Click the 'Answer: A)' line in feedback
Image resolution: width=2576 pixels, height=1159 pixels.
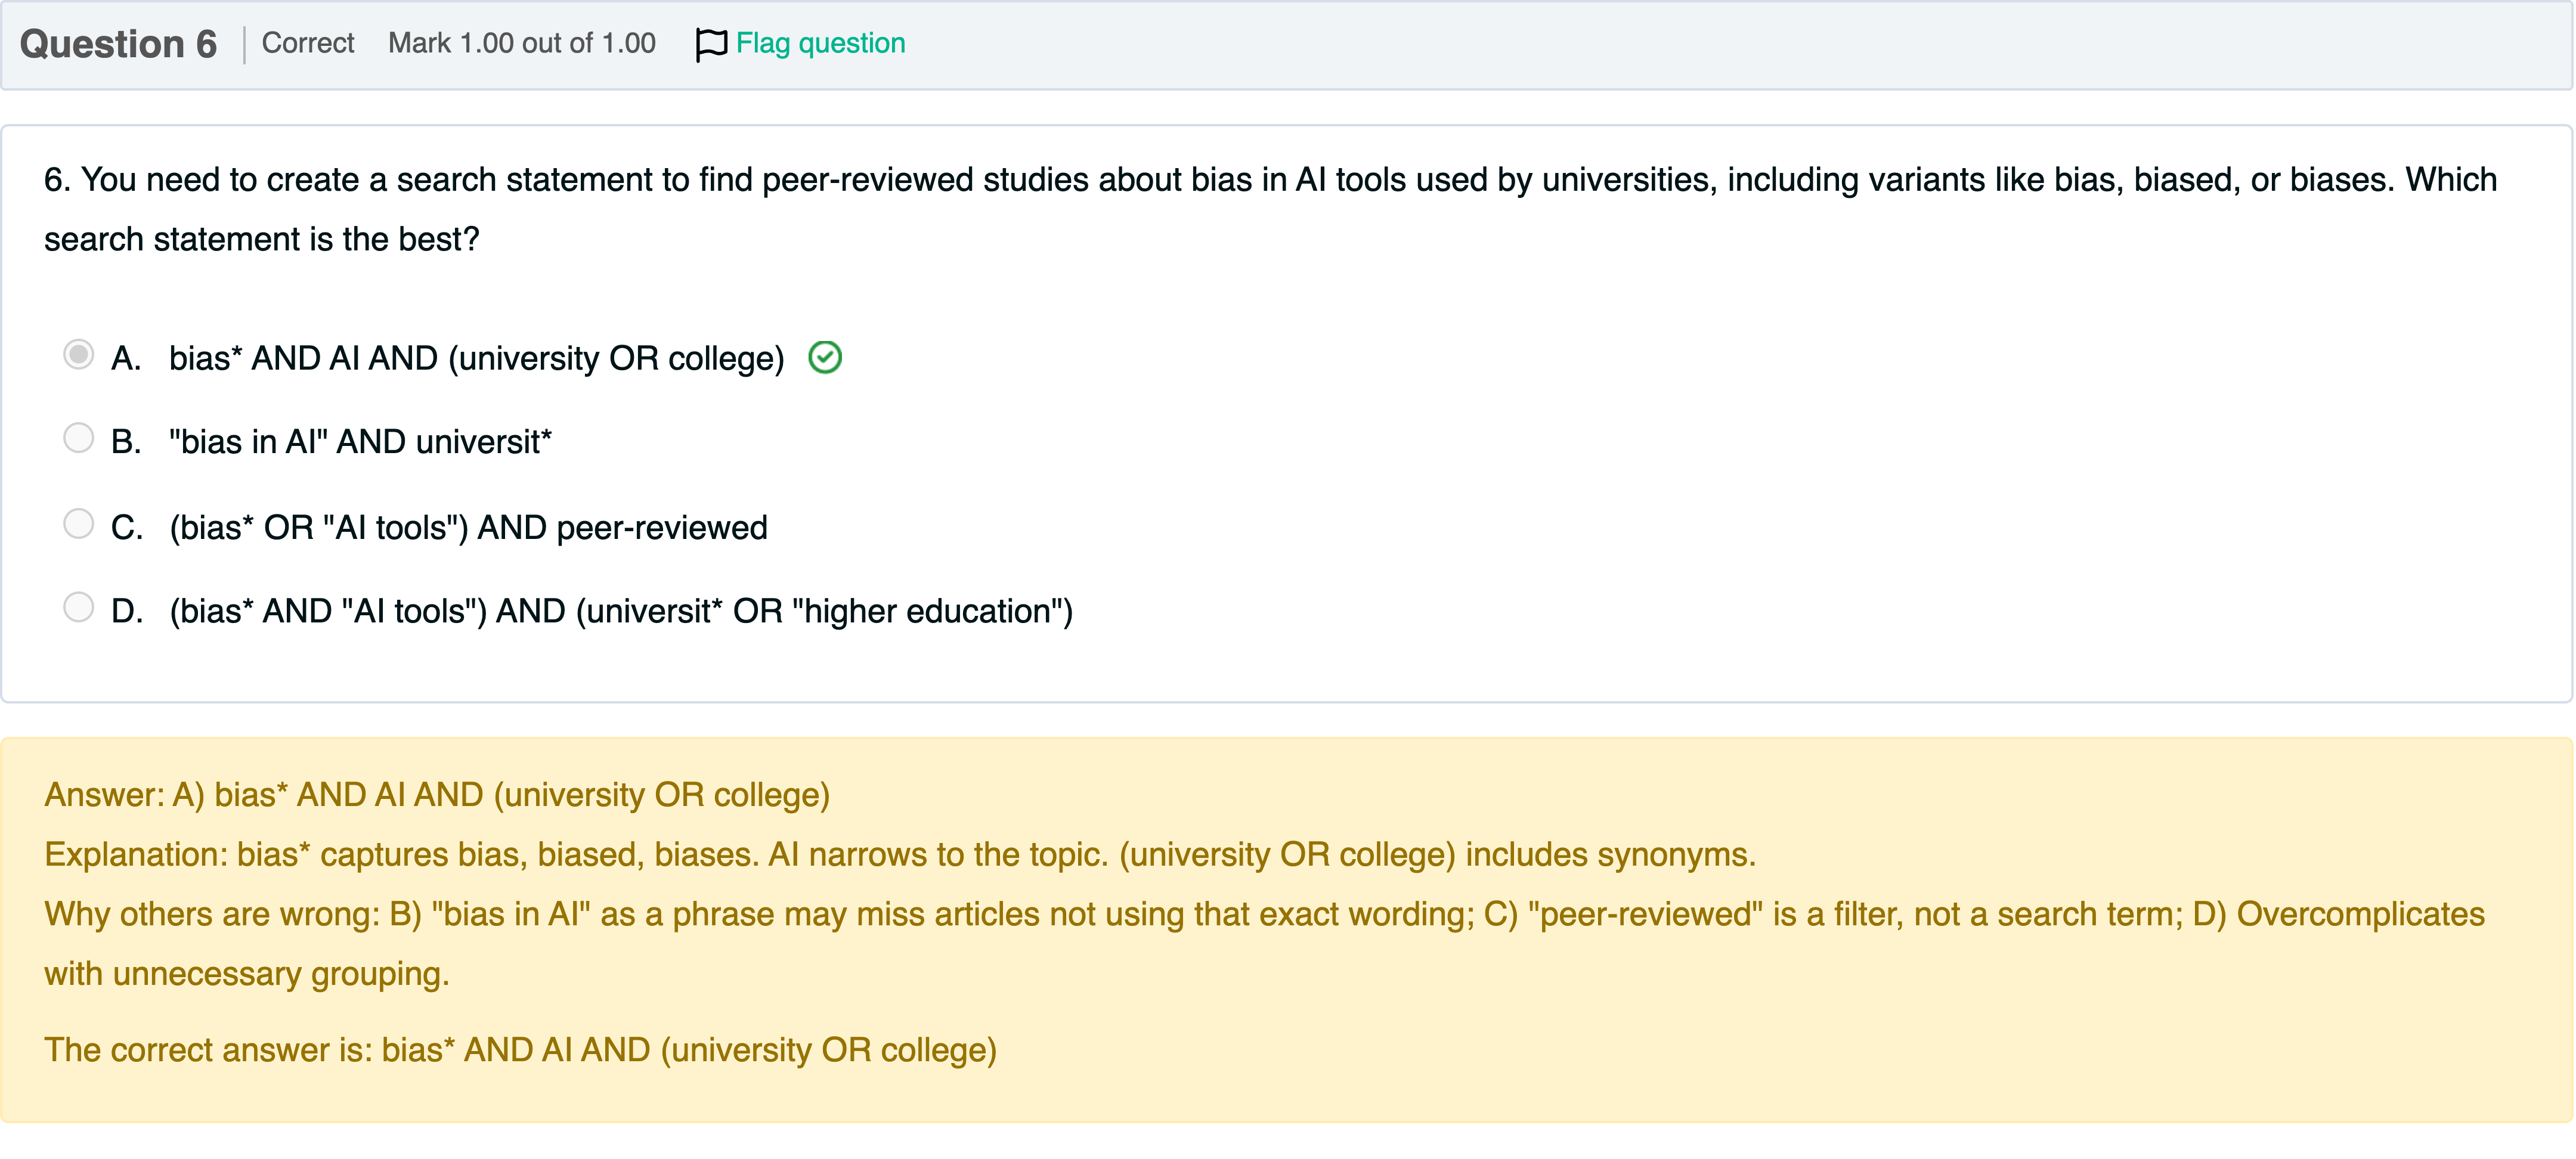click(437, 794)
